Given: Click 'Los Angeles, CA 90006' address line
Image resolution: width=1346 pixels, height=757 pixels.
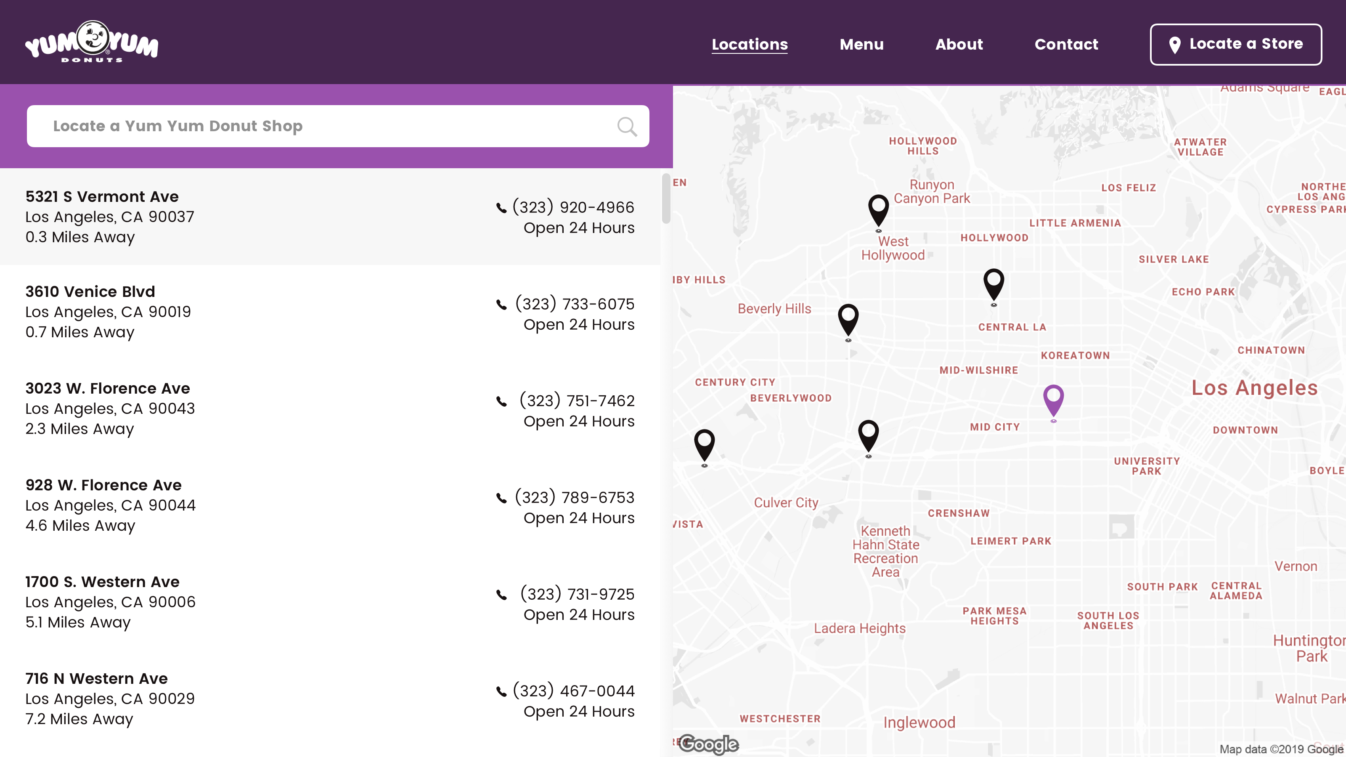Looking at the screenshot, I should tap(111, 602).
